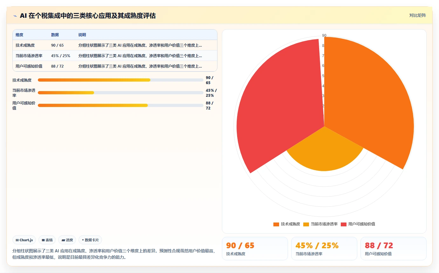Screen dimensions: 439x273
Task: Click the yellow 当前市场渗透率 legend swatch
Action: coord(306,224)
